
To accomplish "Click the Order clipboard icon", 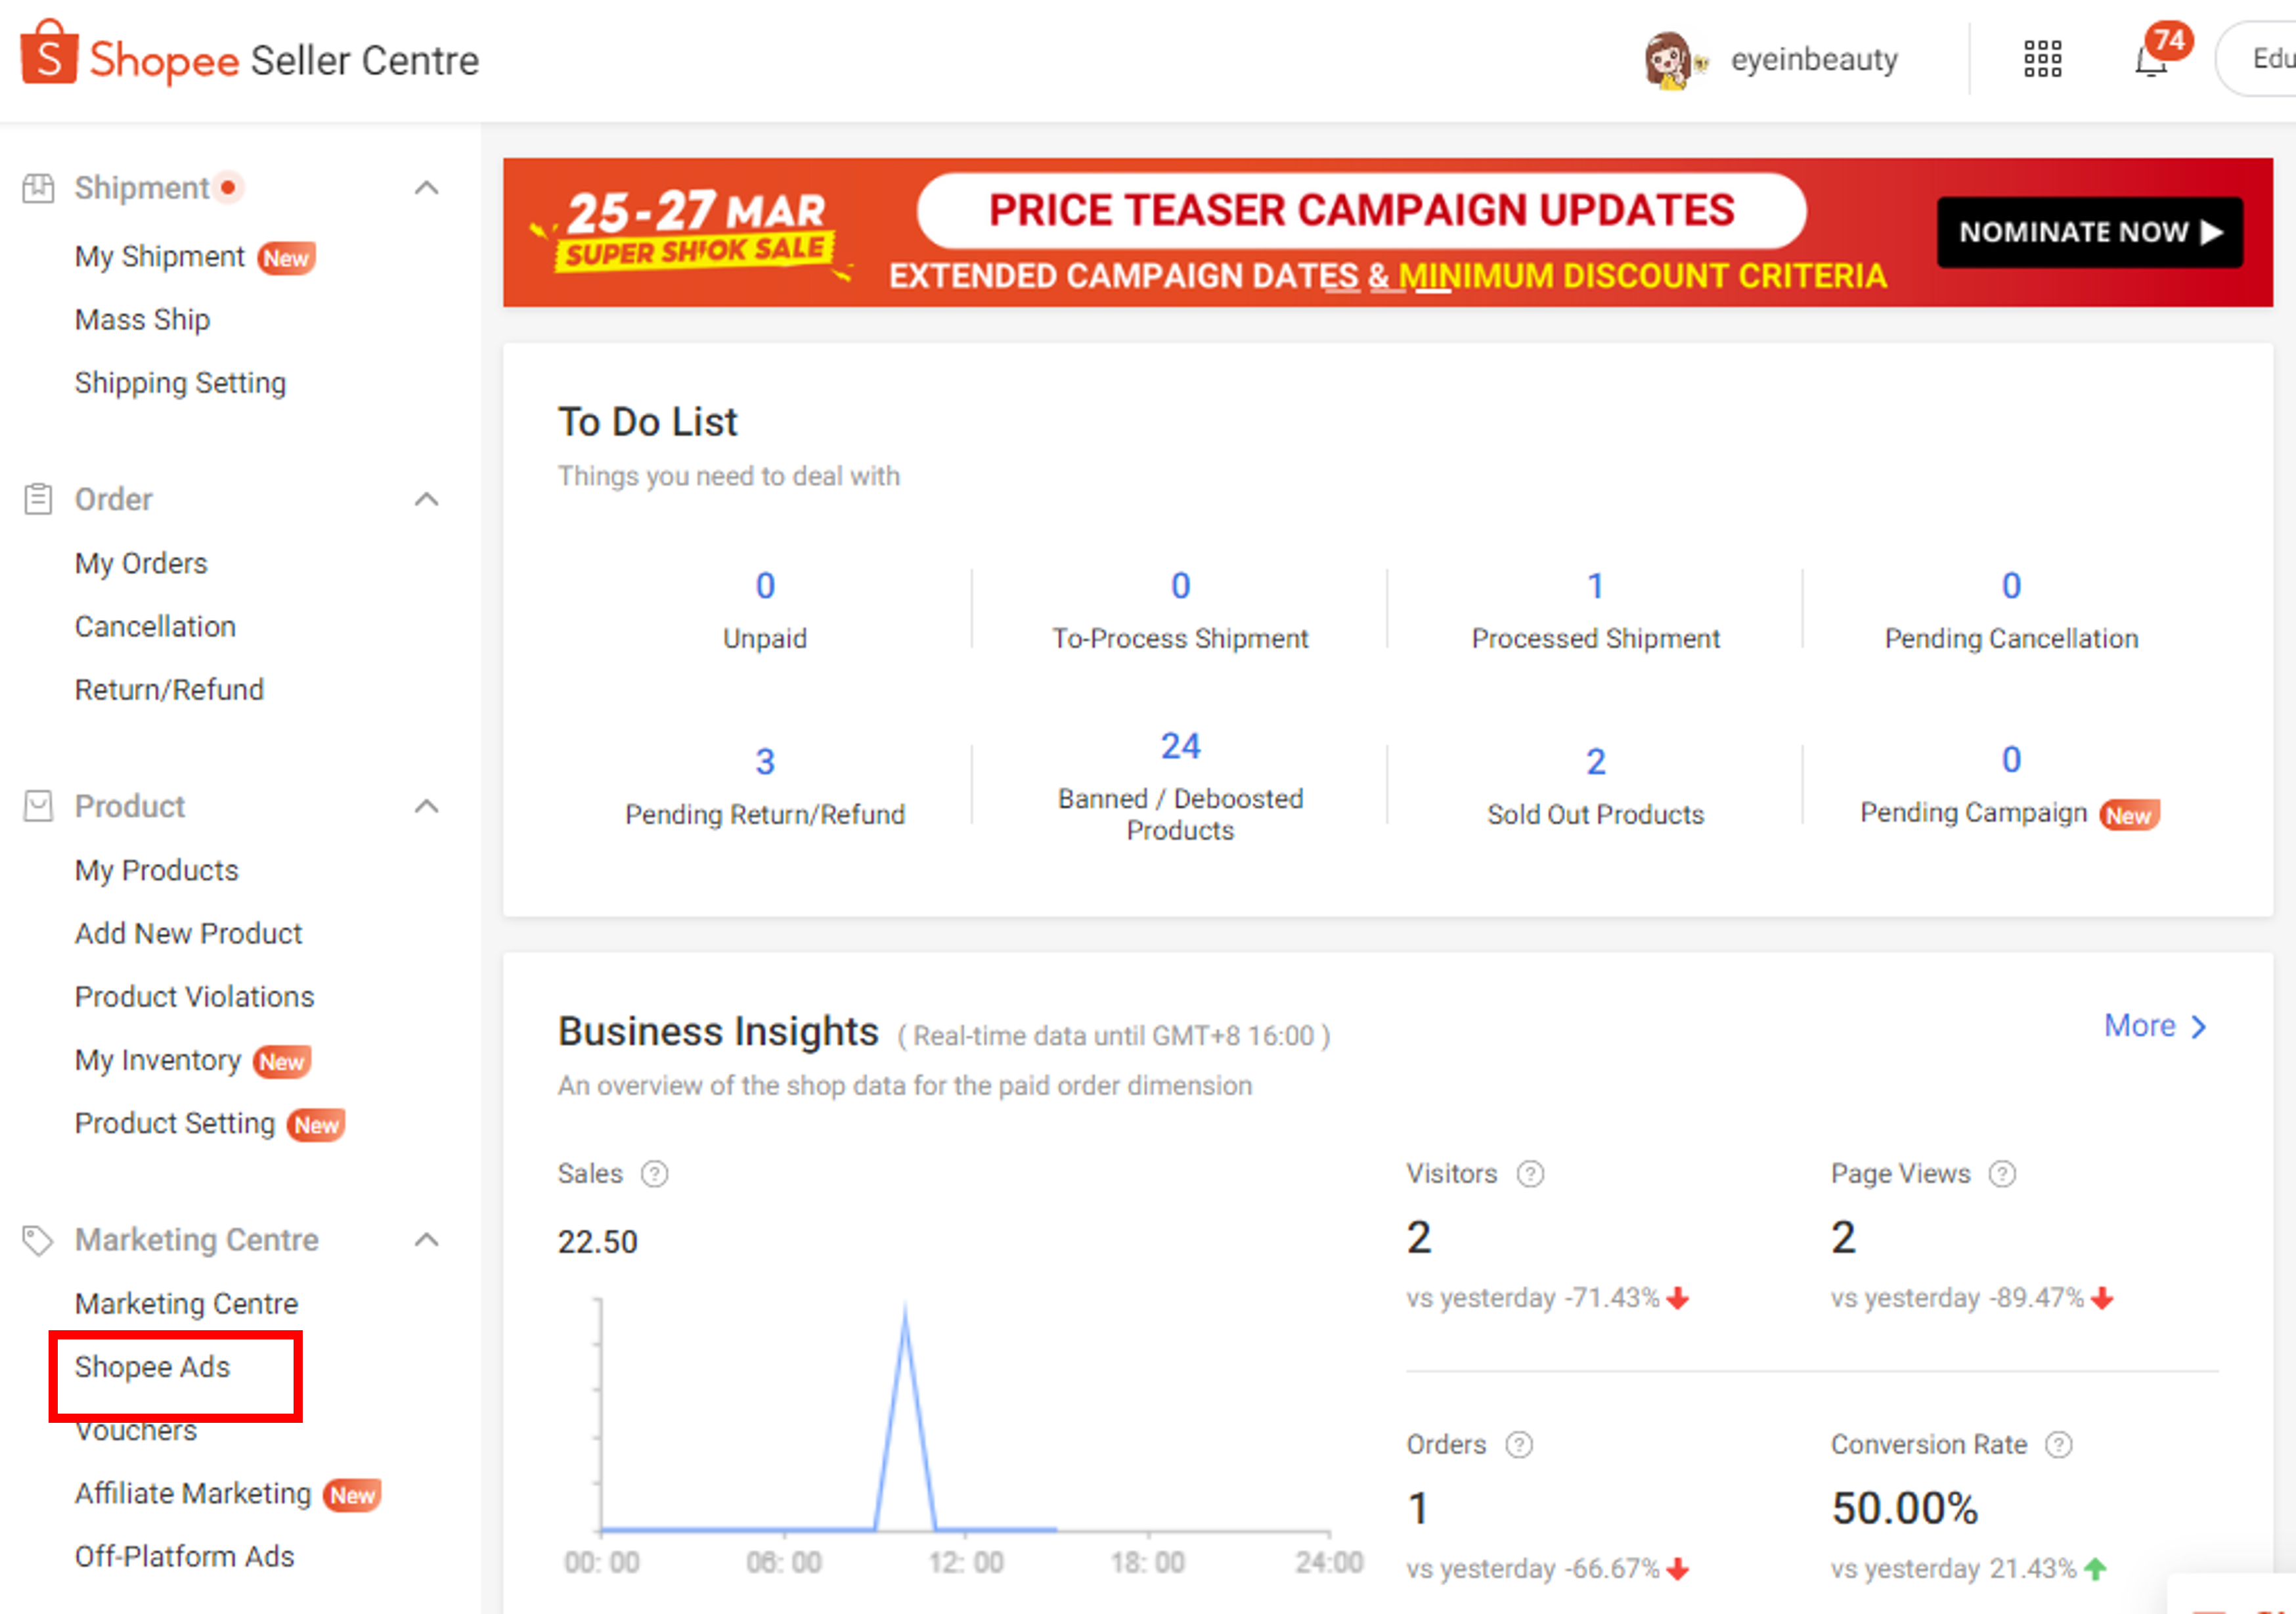I will coord(40,498).
